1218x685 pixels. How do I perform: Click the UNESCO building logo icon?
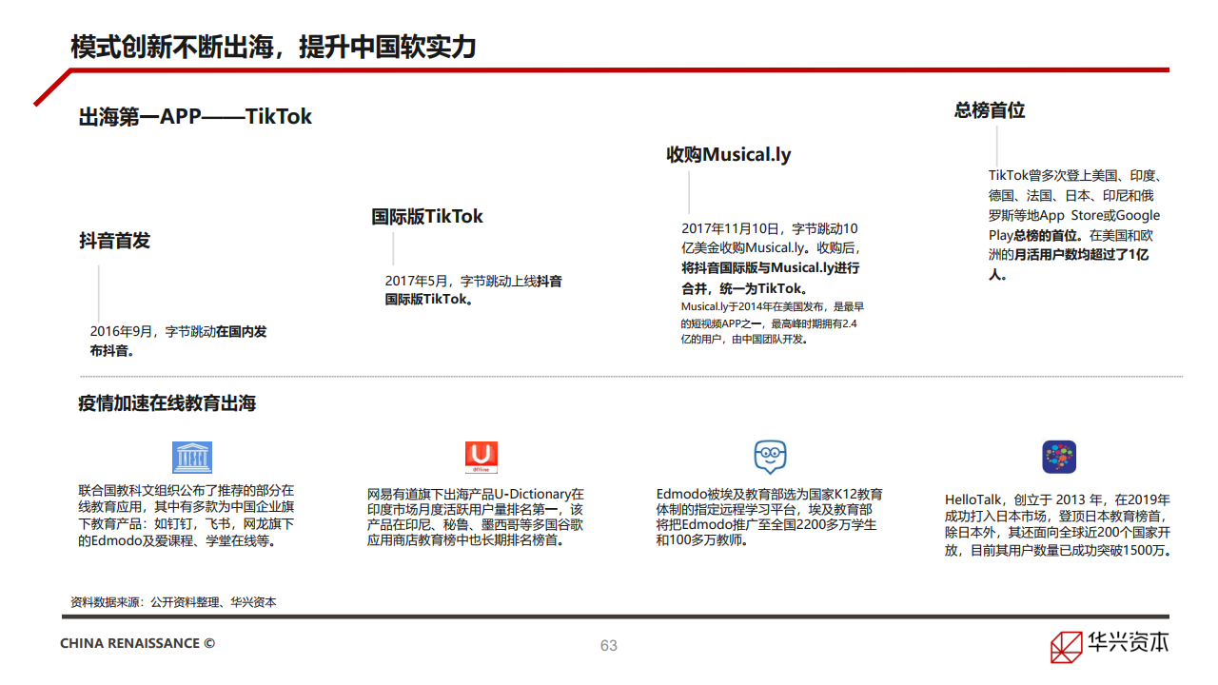pyautogui.click(x=191, y=458)
